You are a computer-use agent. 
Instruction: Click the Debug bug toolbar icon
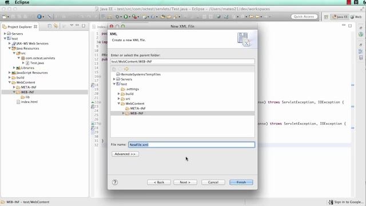coord(117,17)
